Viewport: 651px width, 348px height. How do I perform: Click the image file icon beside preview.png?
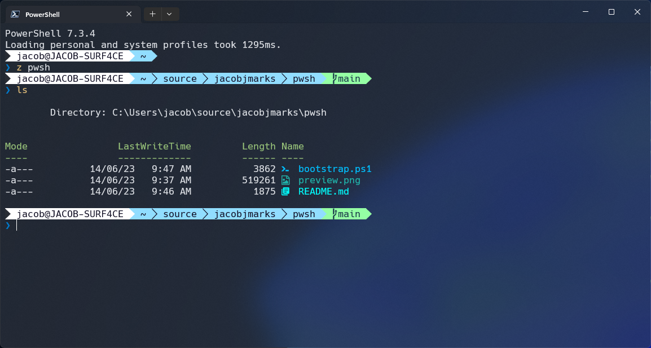coord(285,180)
